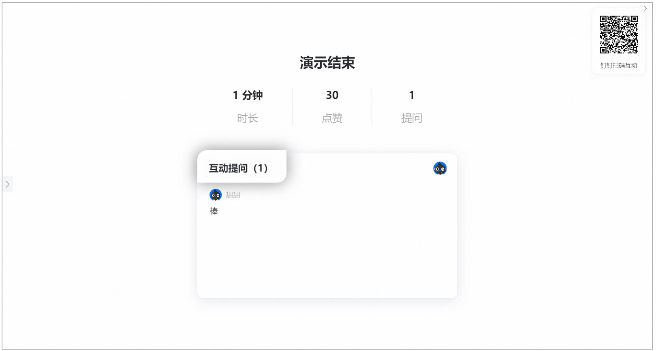Expand the left side panel arrow
Image resolution: width=656 pixels, height=351 pixels.
(7, 184)
